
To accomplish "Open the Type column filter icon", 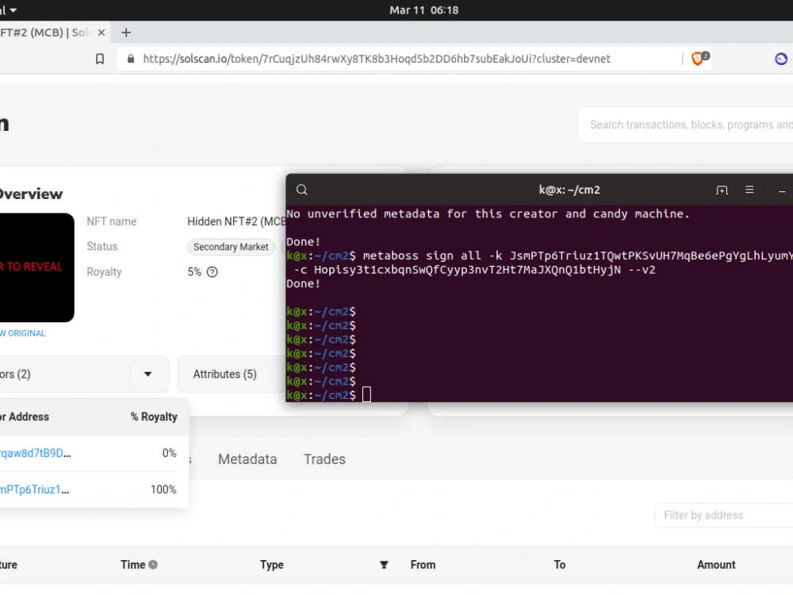I will pos(384,565).
